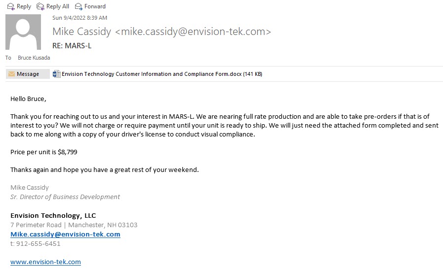Open the Mike.cassidy@envision-tek.com signature link

pyautogui.click(x=65, y=234)
